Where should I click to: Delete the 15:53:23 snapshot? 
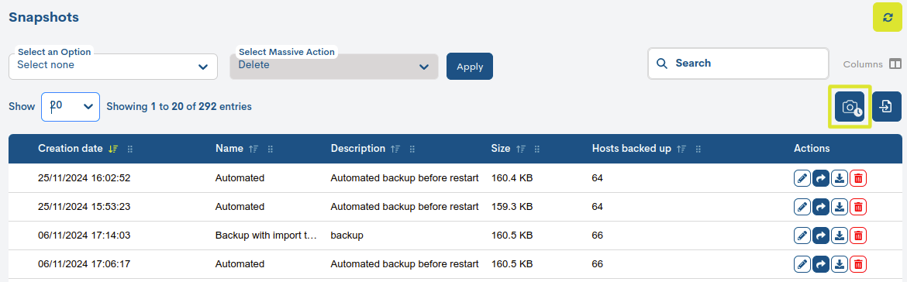(858, 206)
